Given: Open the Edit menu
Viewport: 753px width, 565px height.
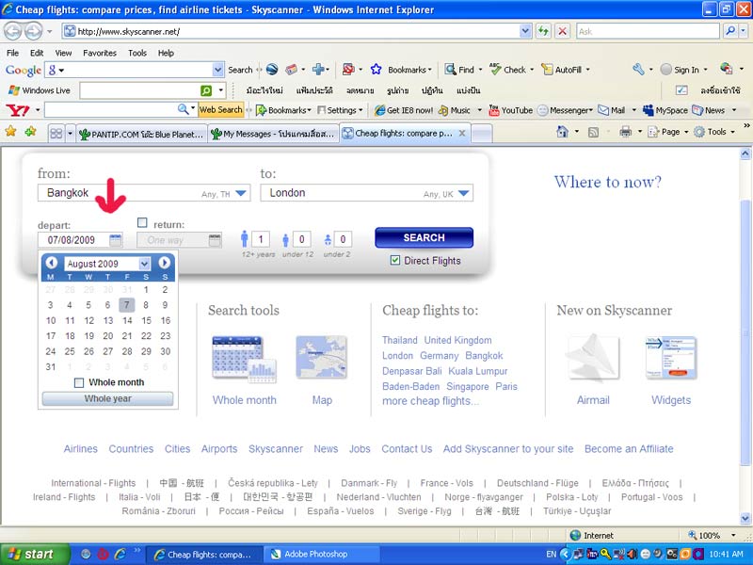Looking at the screenshot, I should 37,53.
